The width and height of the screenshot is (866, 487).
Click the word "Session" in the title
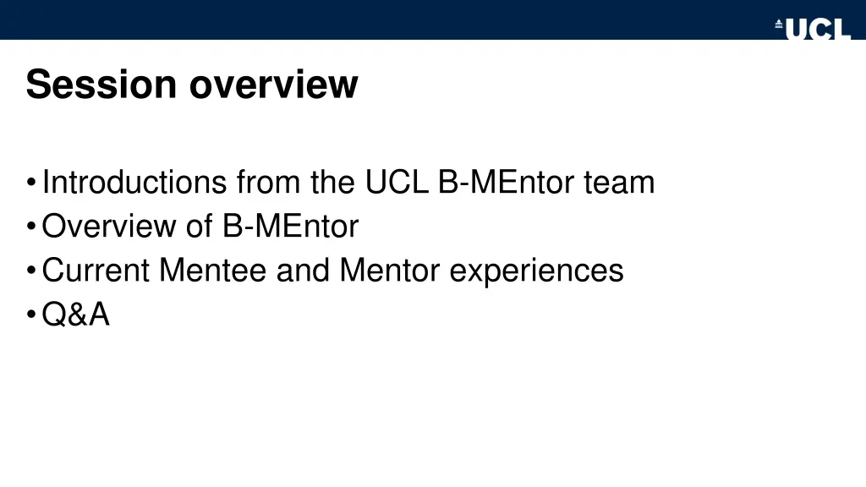pos(101,85)
